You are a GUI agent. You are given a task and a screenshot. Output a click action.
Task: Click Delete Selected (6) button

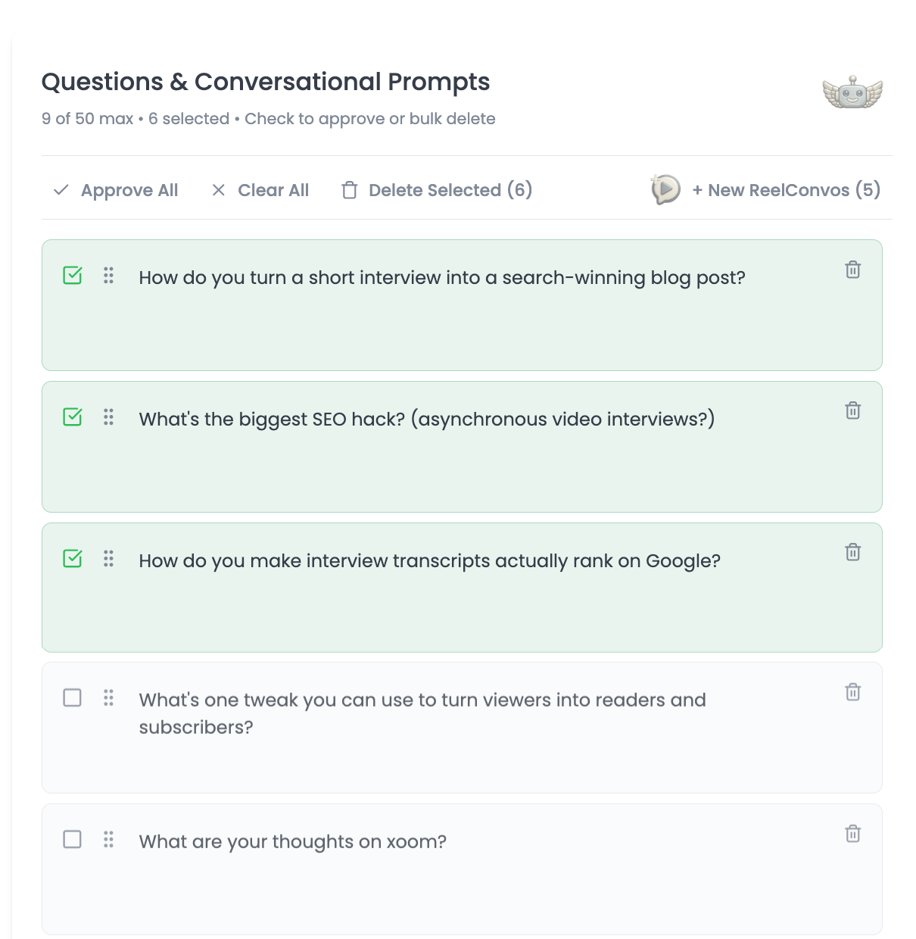437,190
